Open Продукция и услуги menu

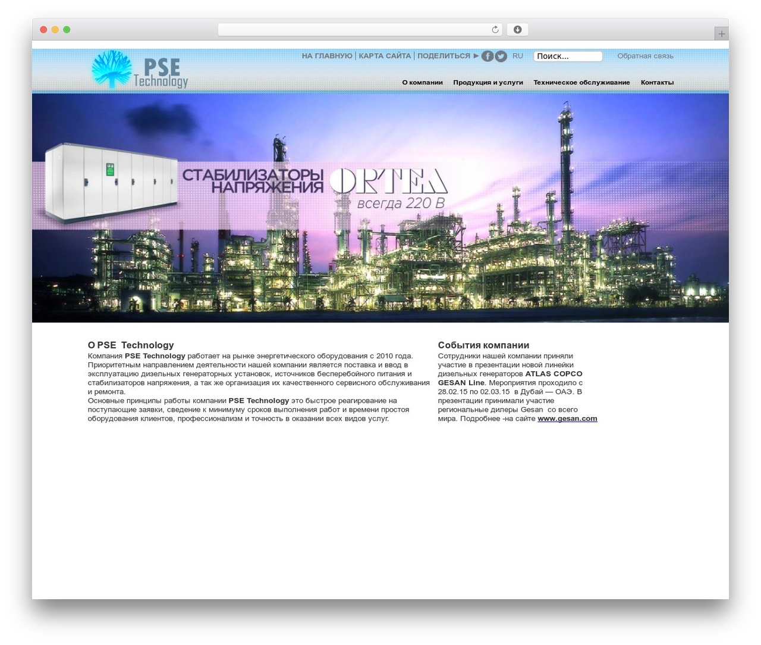[x=488, y=83]
